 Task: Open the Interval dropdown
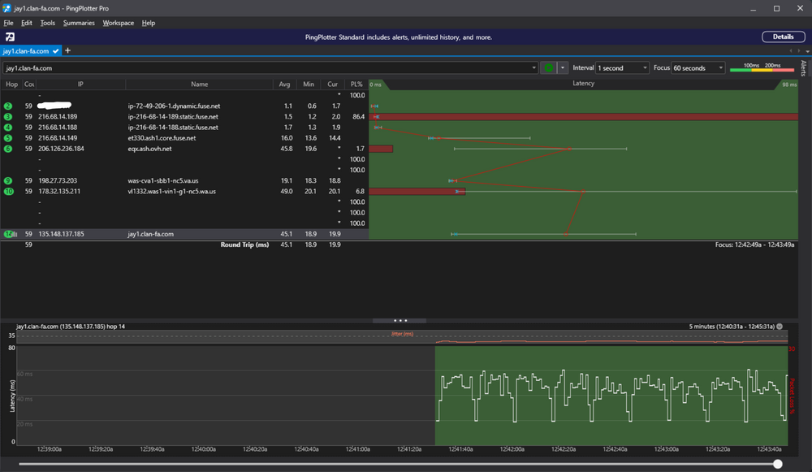coord(622,68)
